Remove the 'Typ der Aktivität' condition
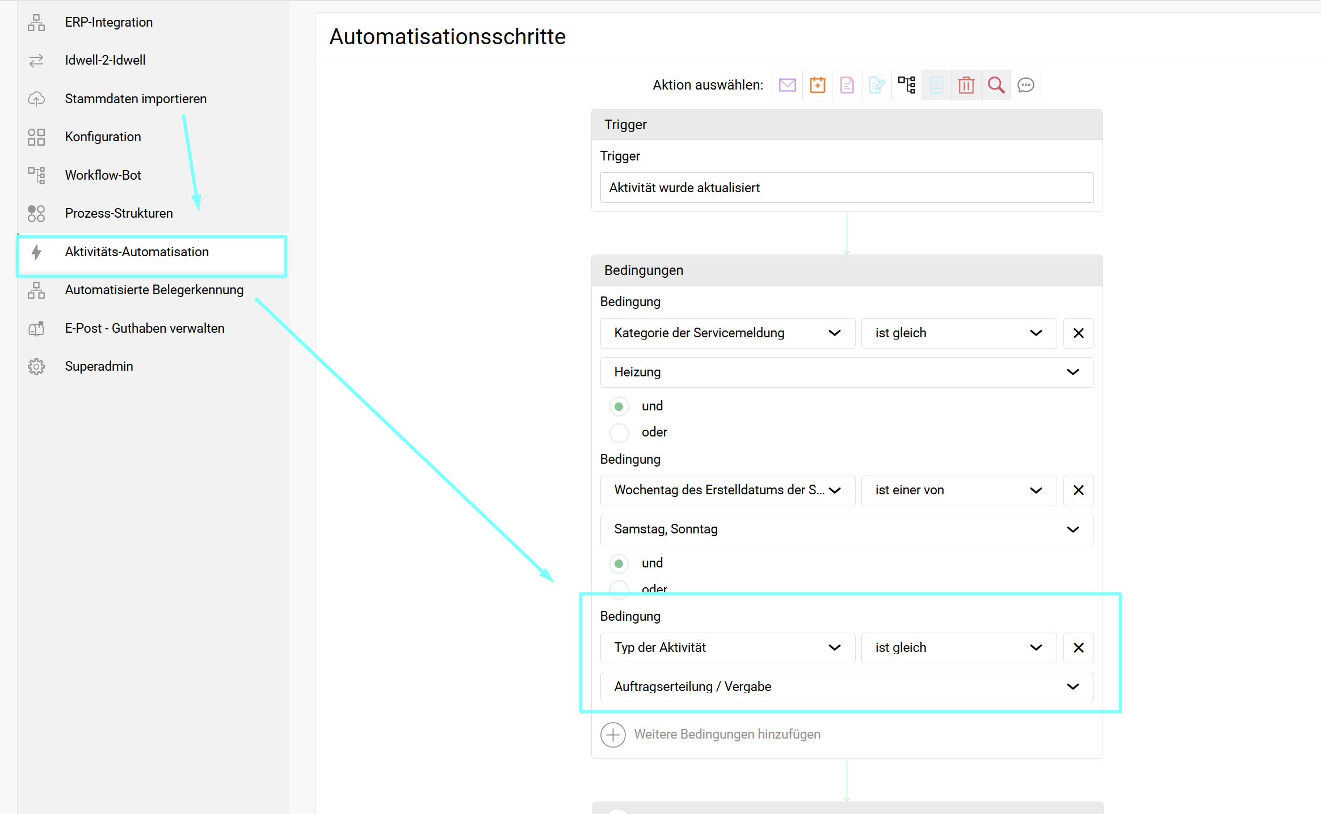 click(x=1078, y=648)
